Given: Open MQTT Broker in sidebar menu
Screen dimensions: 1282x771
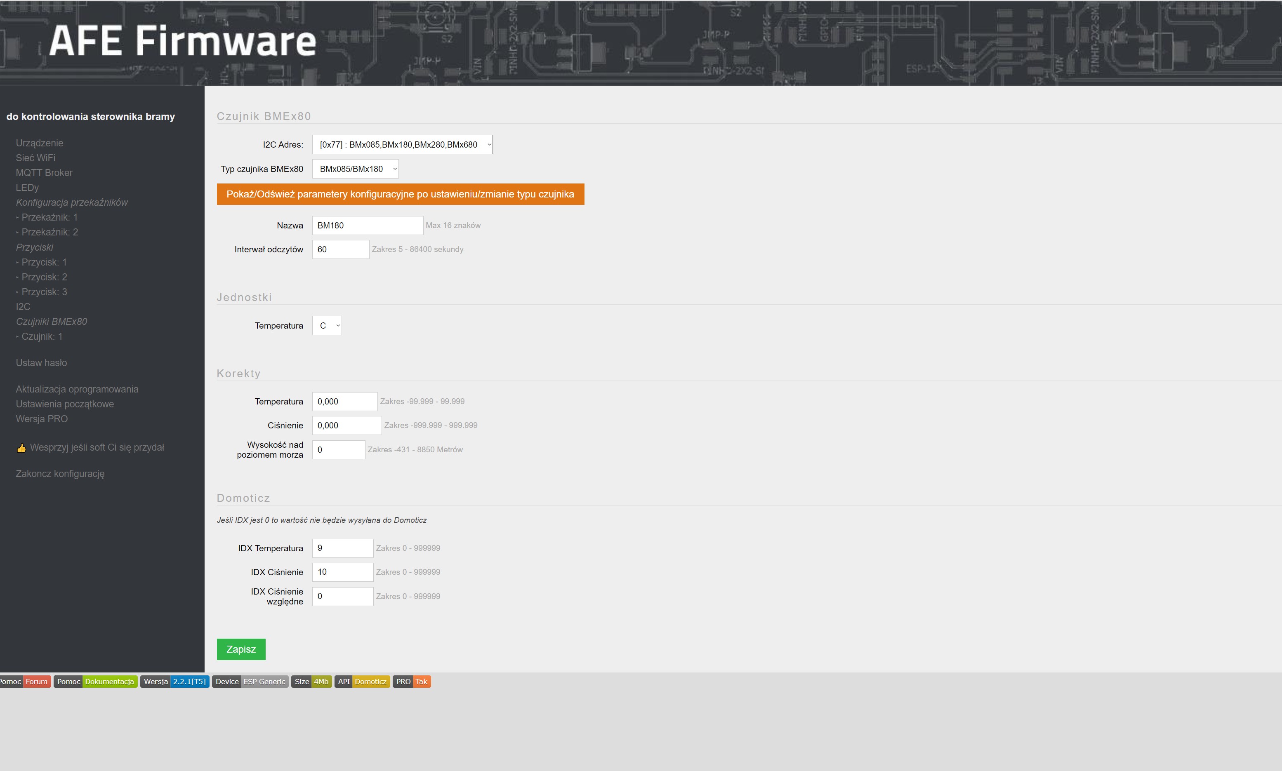Looking at the screenshot, I should coord(44,172).
